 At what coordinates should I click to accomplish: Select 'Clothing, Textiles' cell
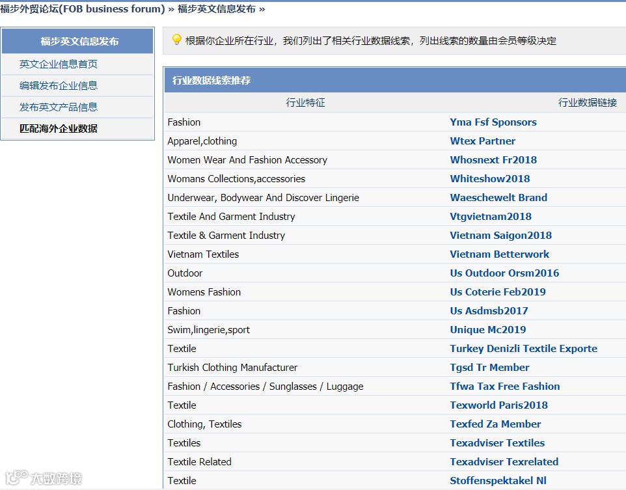pos(204,424)
